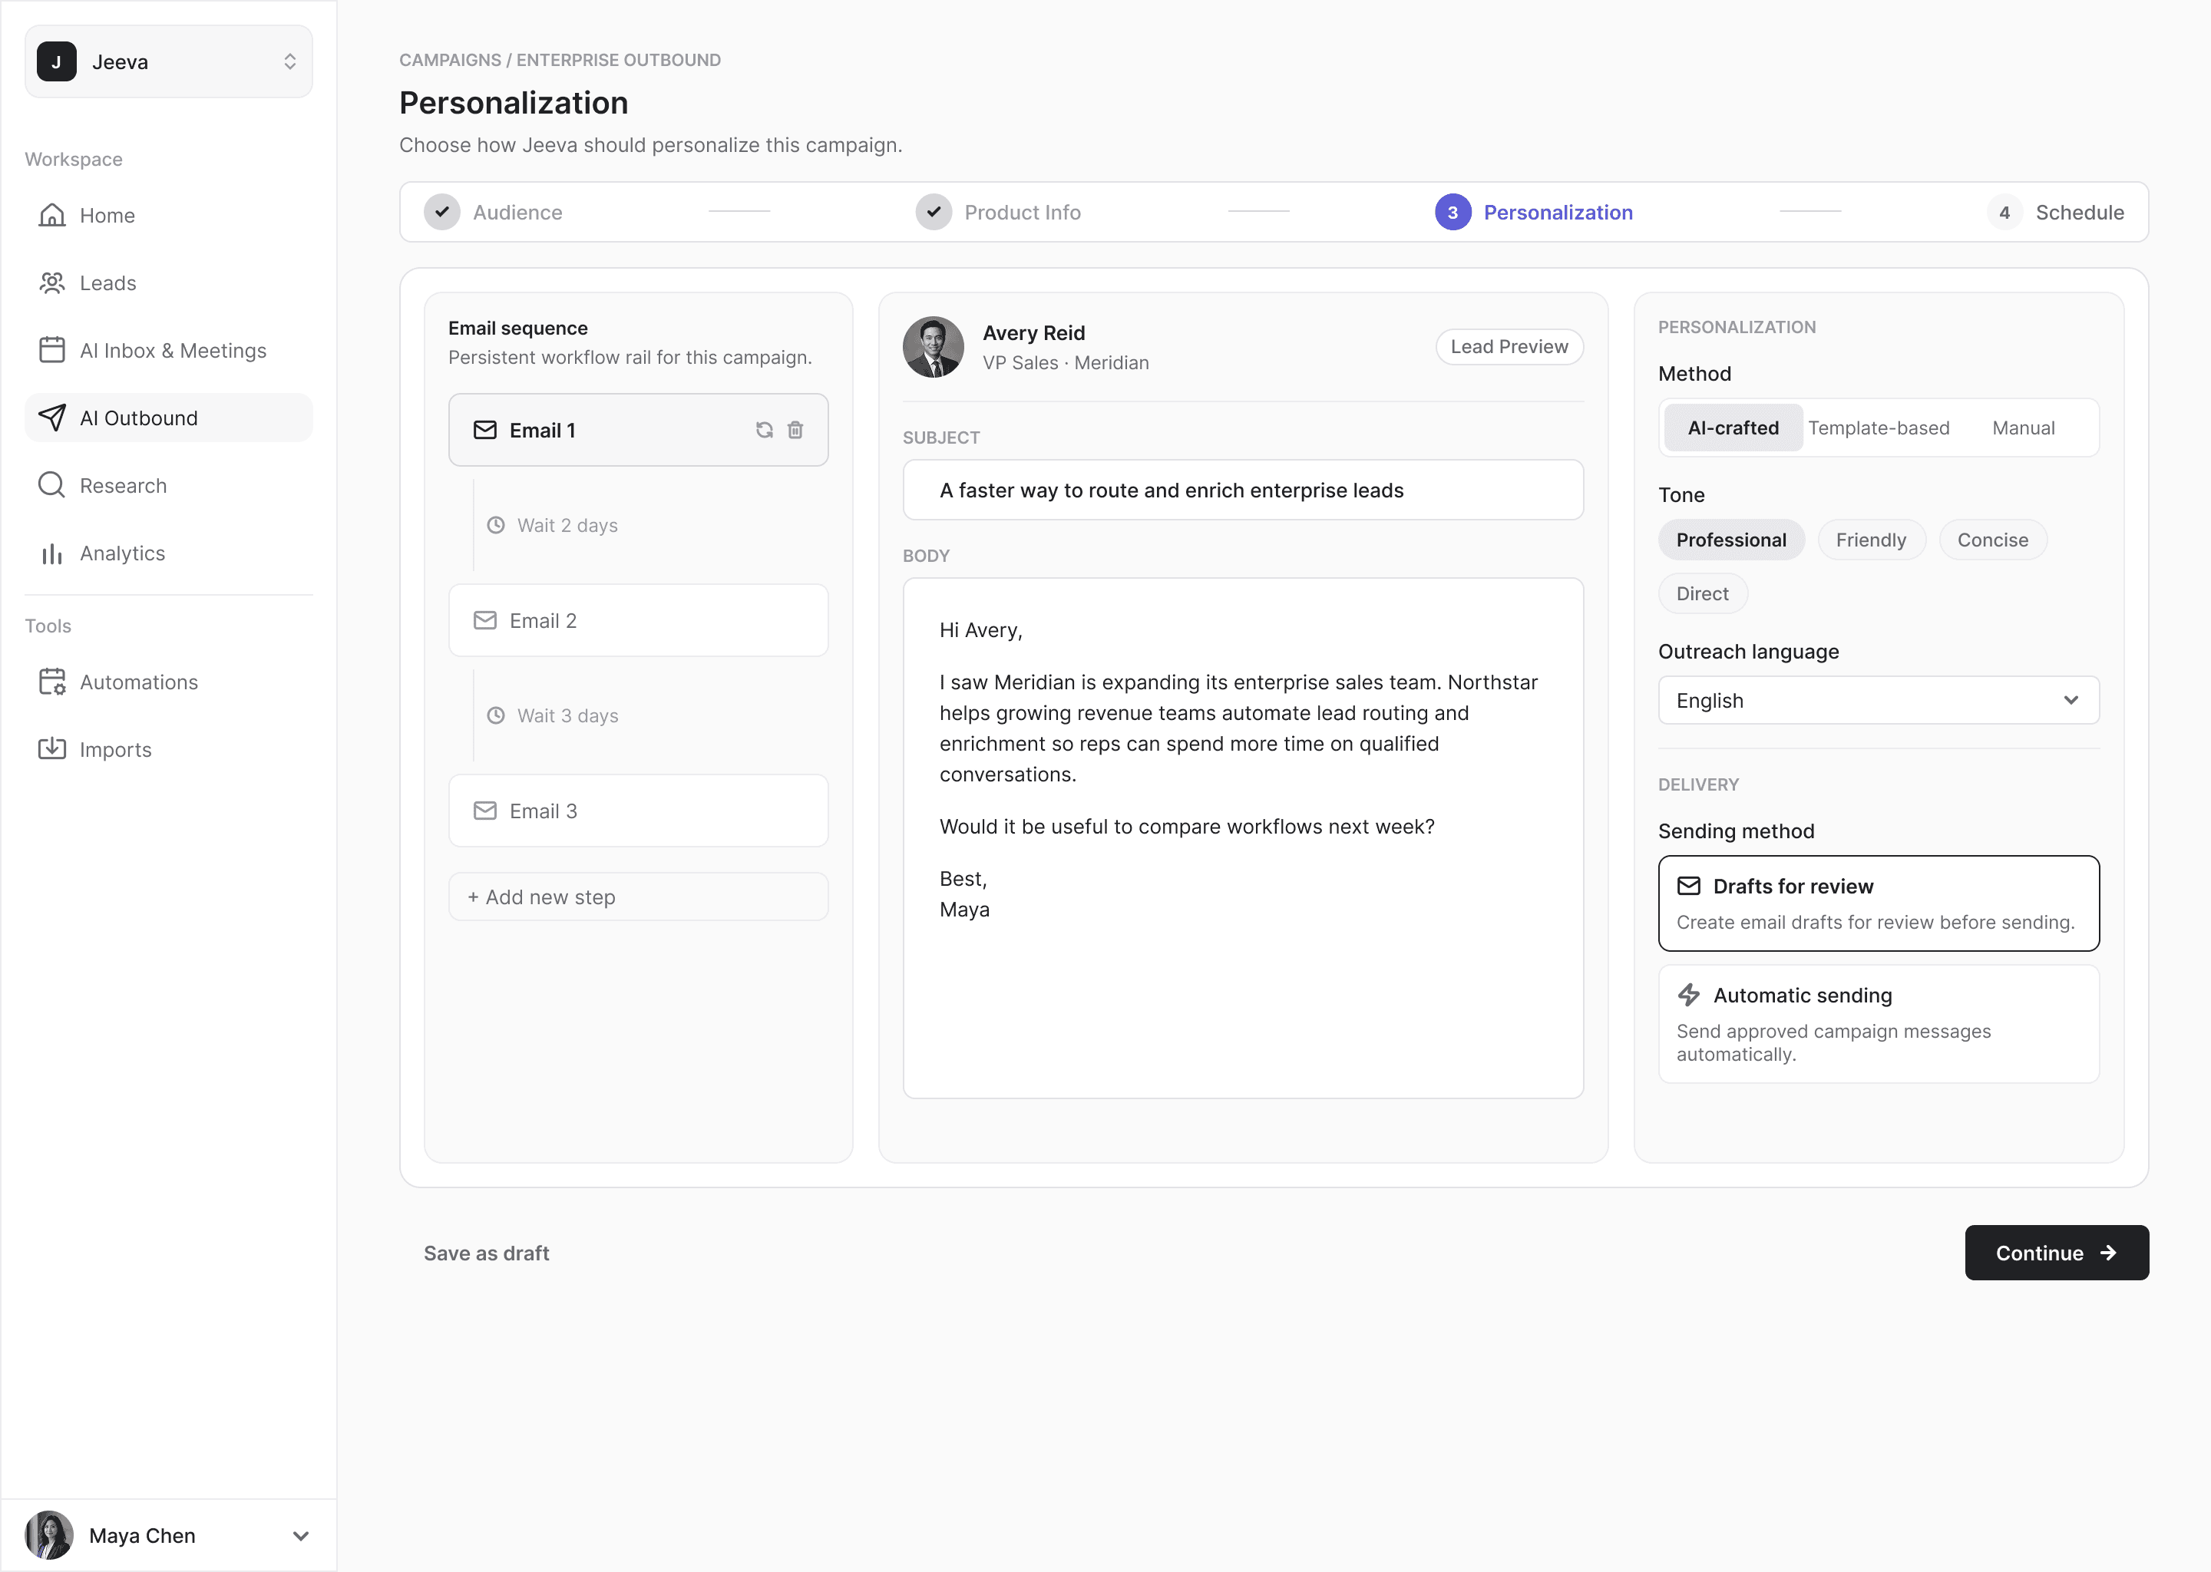Select the Professional tone chip

click(x=1731, y=540)
